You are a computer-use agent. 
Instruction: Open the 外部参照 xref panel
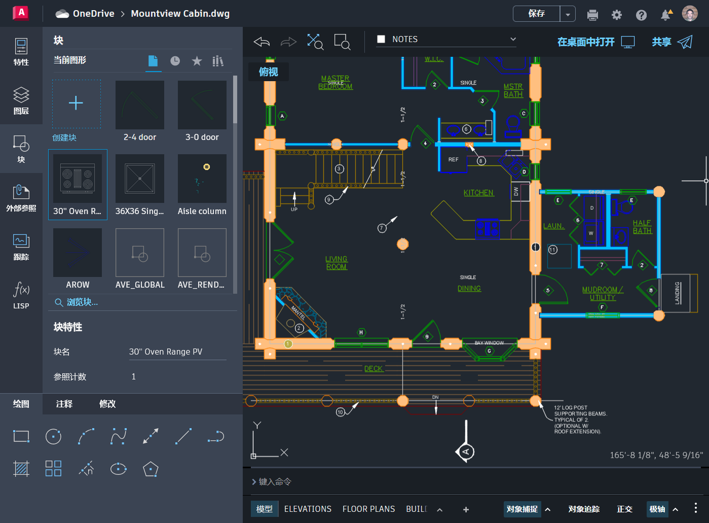tap(21, 198)
